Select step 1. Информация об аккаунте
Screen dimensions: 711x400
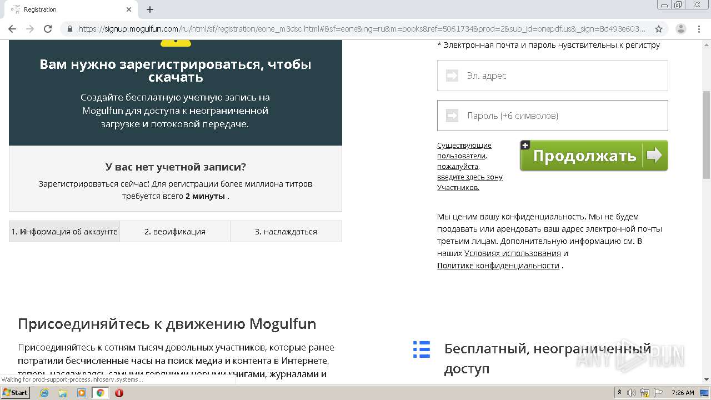point(64,232)
